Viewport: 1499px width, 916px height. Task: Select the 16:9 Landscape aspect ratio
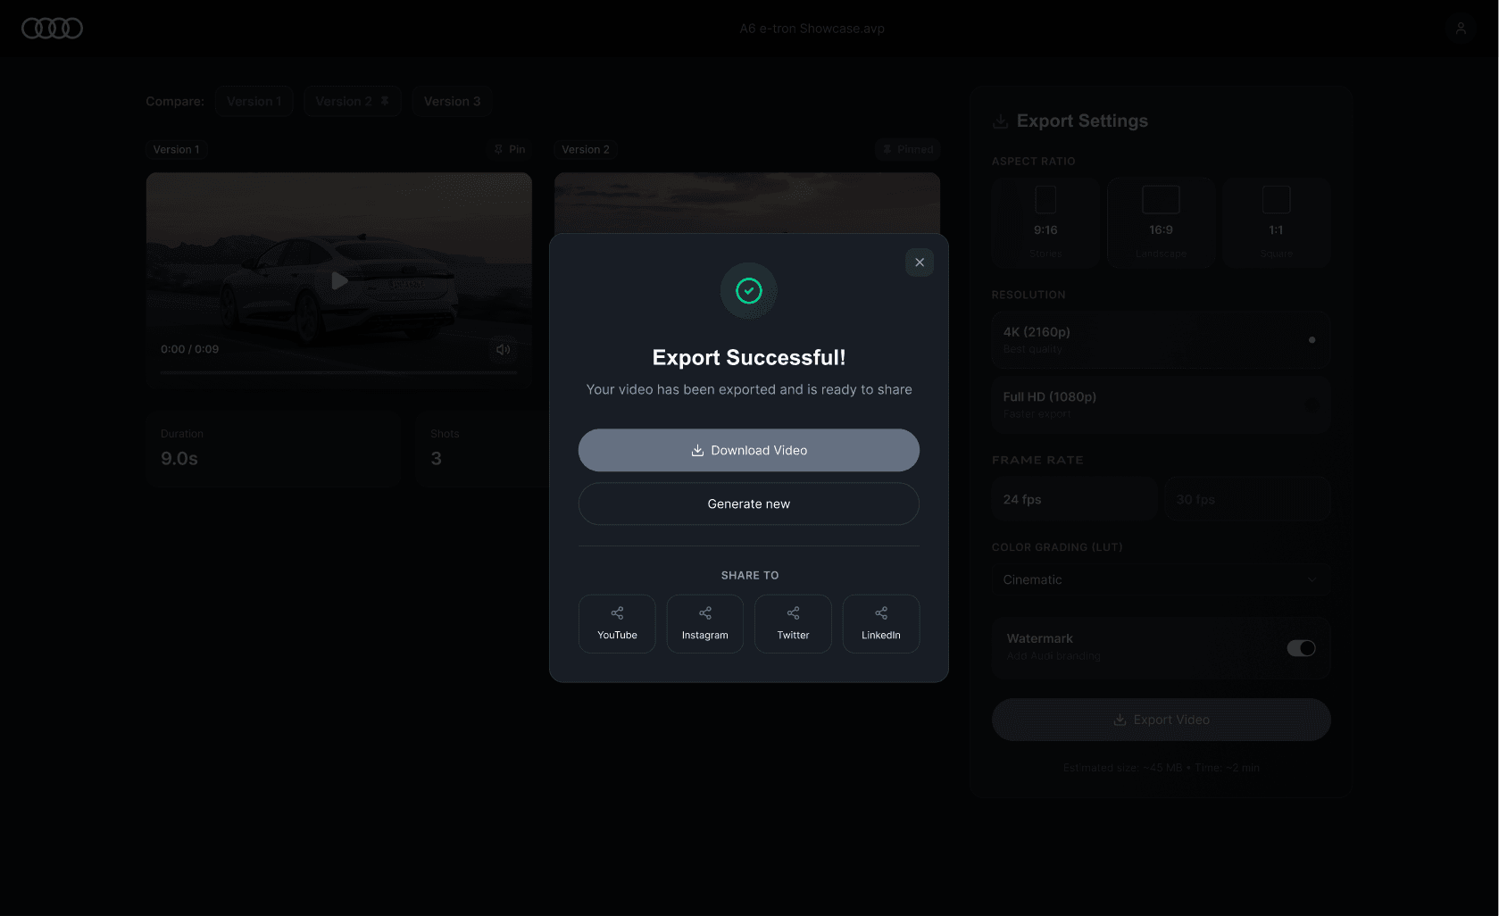pyautogui.click(x=1161, y=222)
